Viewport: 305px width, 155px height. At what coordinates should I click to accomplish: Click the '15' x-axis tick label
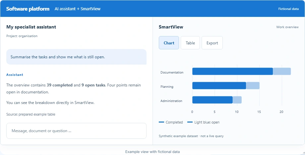point(259,112)
